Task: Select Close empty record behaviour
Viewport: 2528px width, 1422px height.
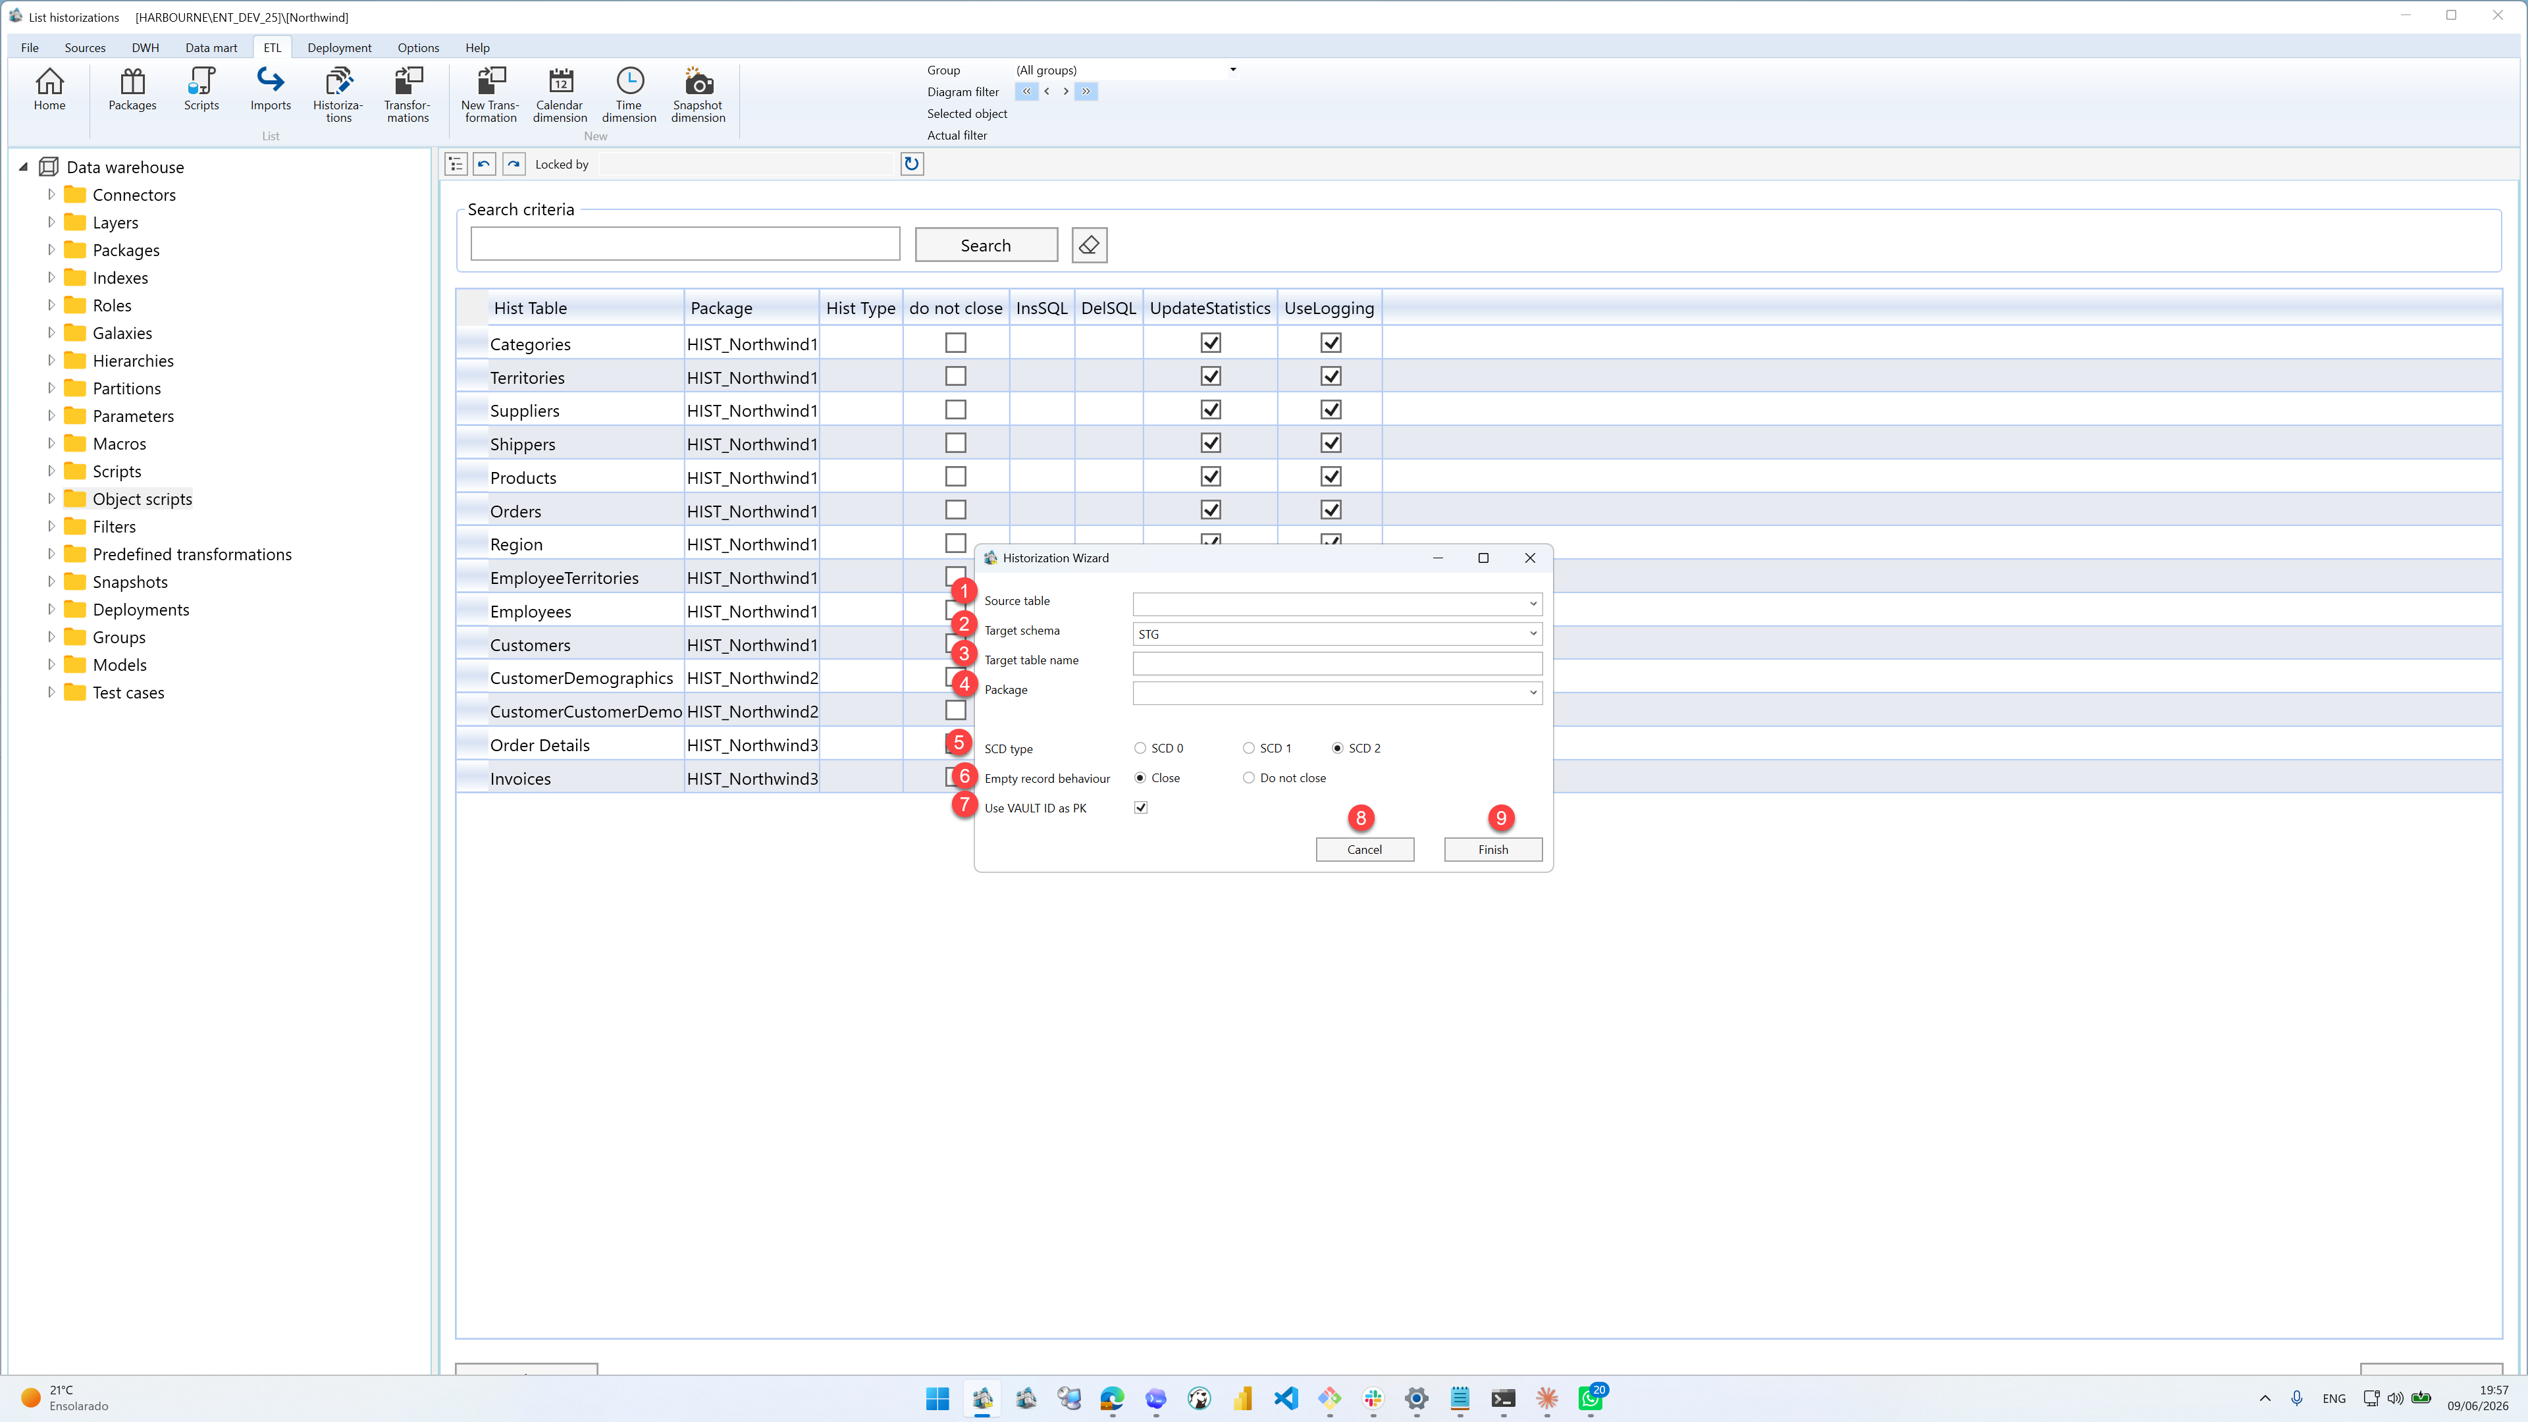Action: pos(1140,777)
